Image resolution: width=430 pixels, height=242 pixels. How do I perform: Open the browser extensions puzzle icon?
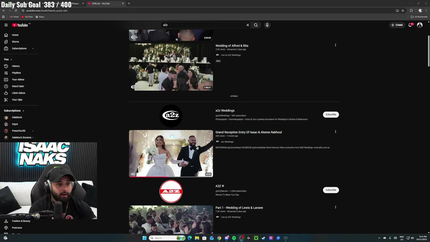pos(411,10)
